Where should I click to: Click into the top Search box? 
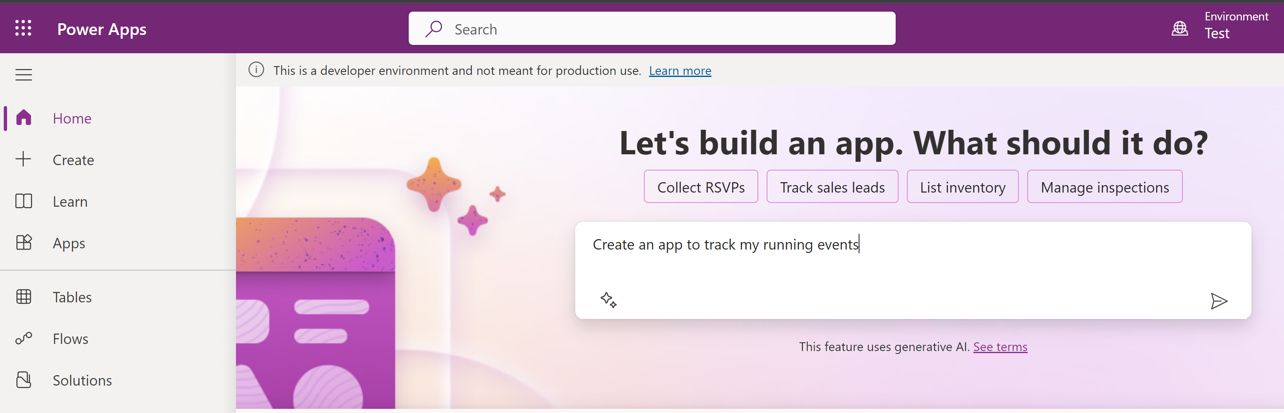tap(651, 29)
